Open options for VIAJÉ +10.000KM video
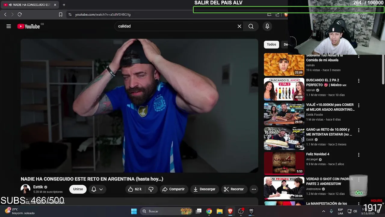The height and width of the screenshot is (217, 385). pyautogui.click(x=359, y=105)
